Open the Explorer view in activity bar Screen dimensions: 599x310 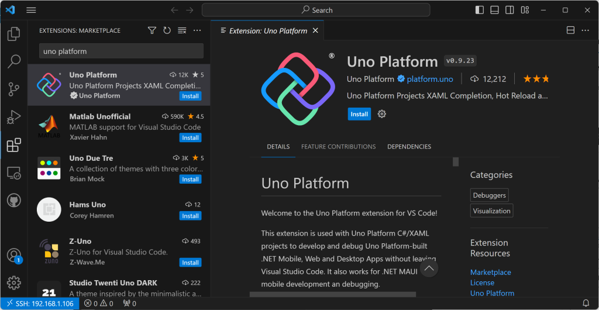pos(13,34)
